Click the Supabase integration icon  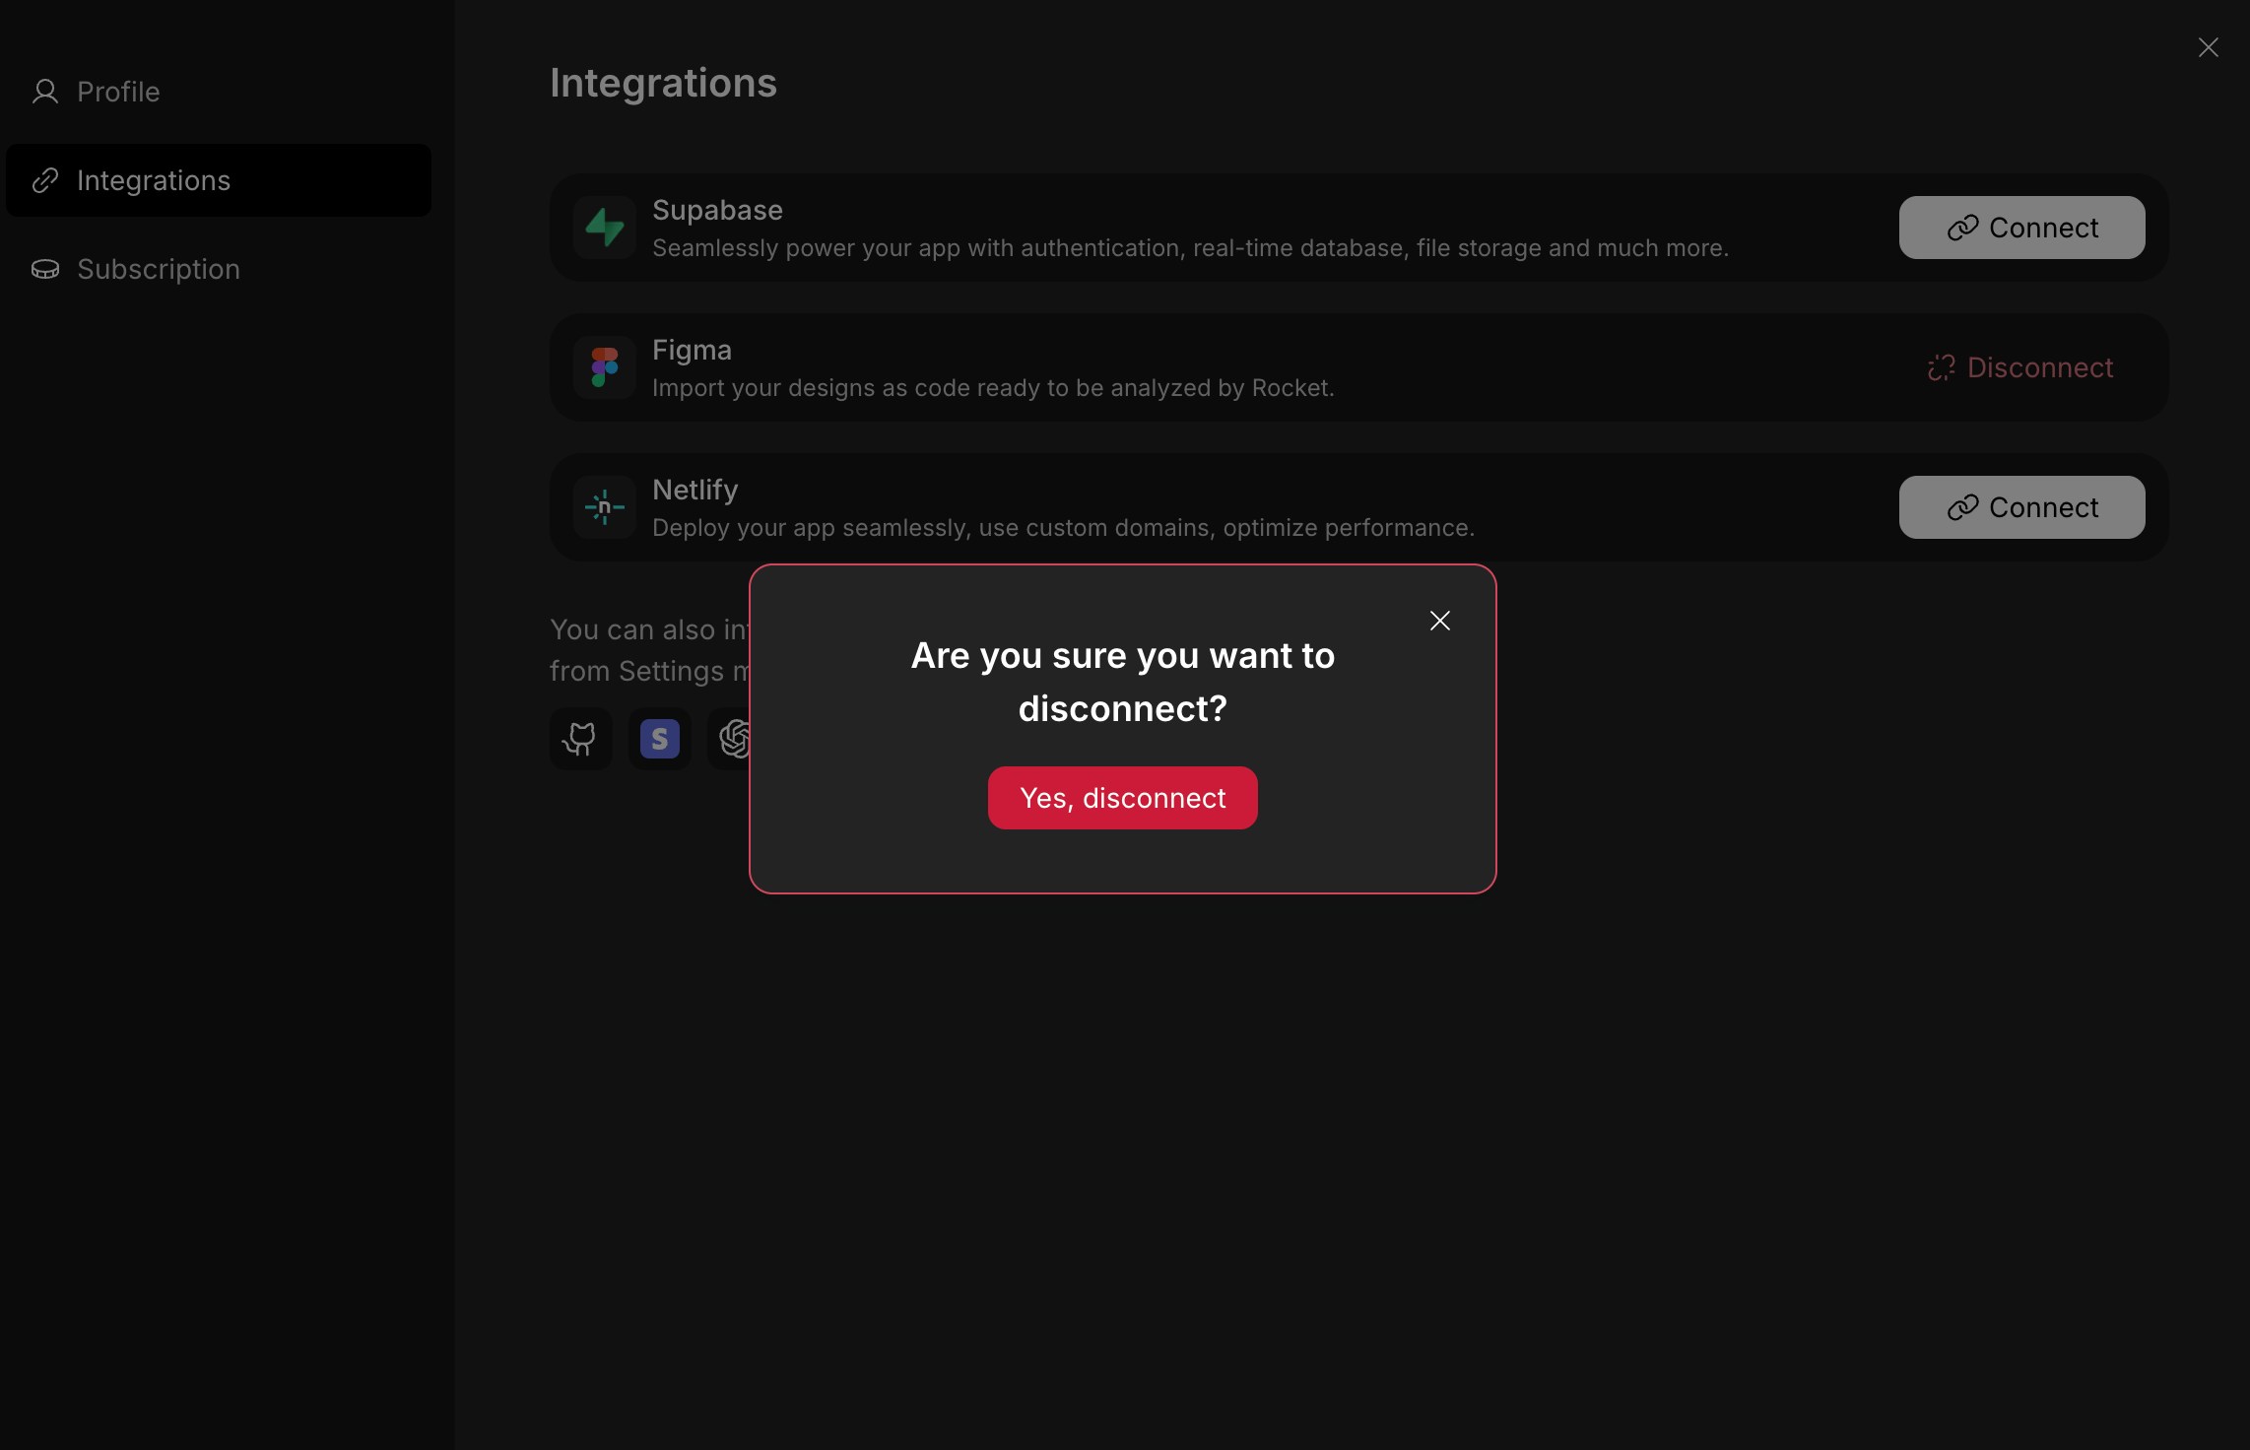[x=604, y=227]
